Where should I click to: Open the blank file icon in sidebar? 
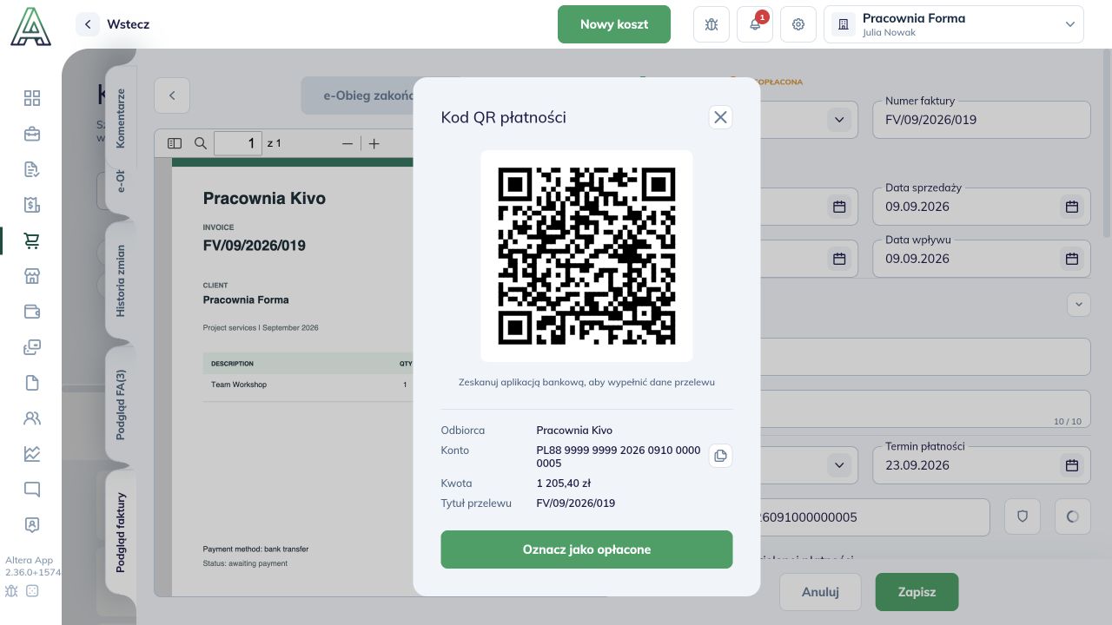click(x=32, y=383)
